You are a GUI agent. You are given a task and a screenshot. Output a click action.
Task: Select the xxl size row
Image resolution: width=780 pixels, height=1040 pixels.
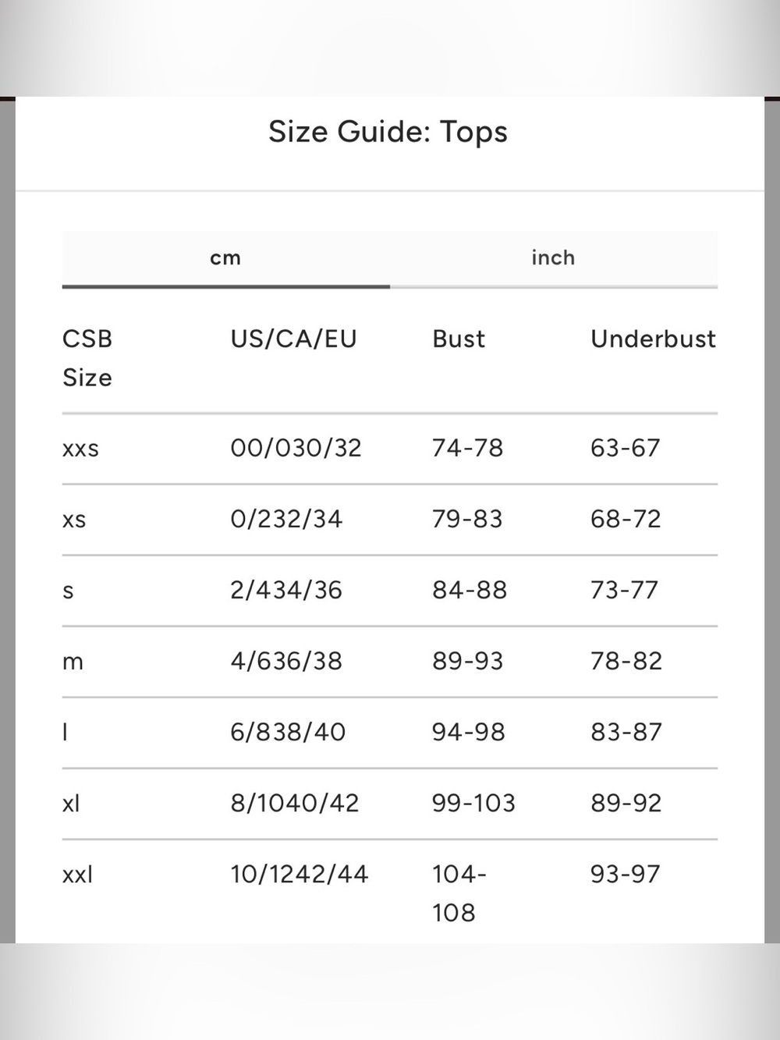coord(390,892)
